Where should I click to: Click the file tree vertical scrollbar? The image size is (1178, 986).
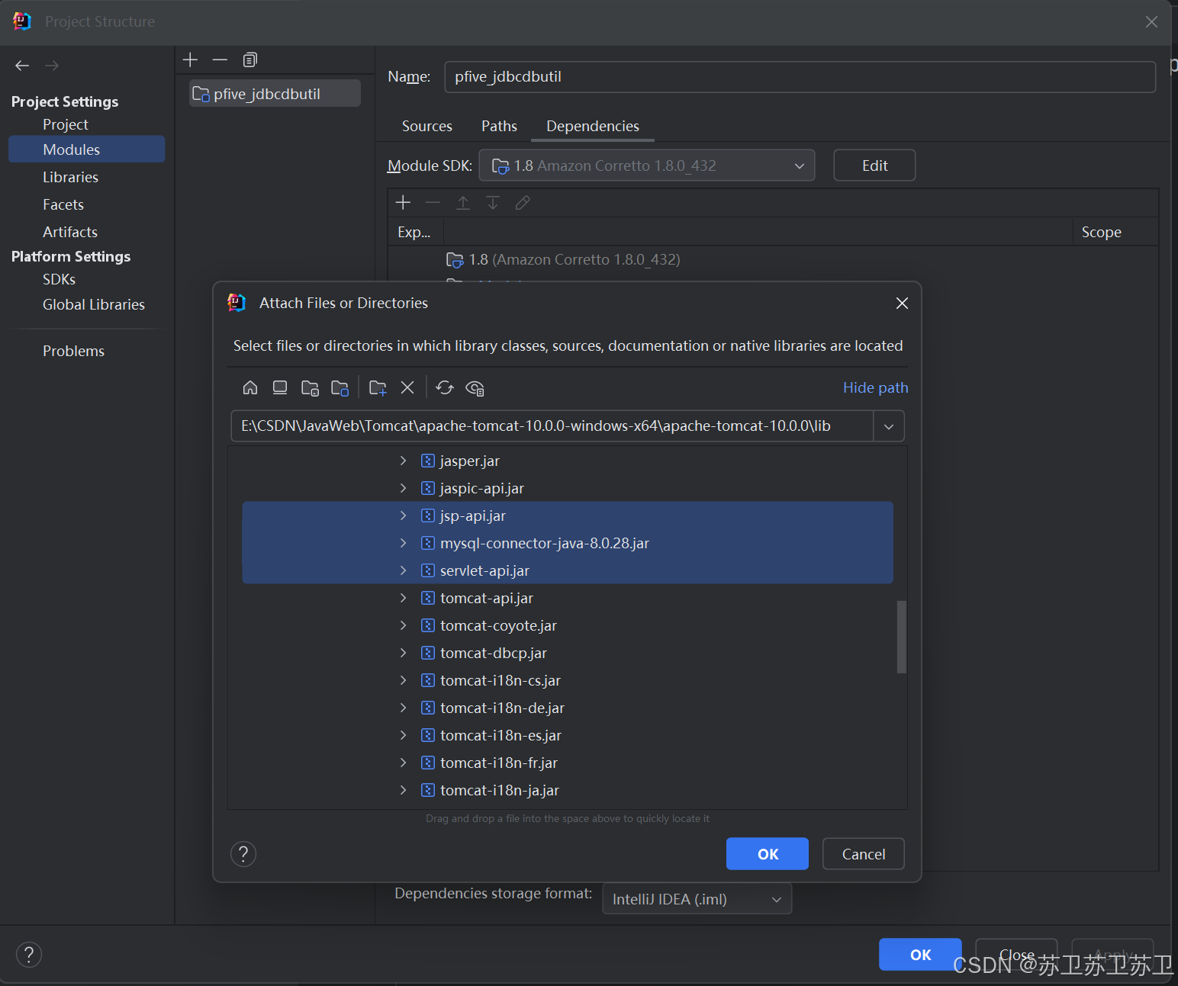pyautogui.click(x=902, y=638)
